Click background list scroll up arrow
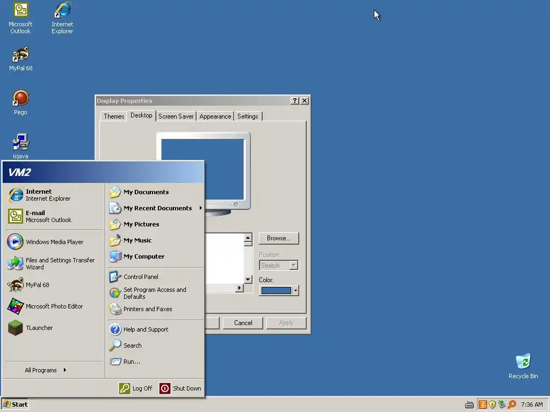 coord(248,238)
